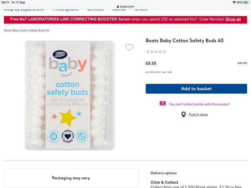Tap the battery indicator icon
The image size is (251, 188).
[x=247, y=3]
